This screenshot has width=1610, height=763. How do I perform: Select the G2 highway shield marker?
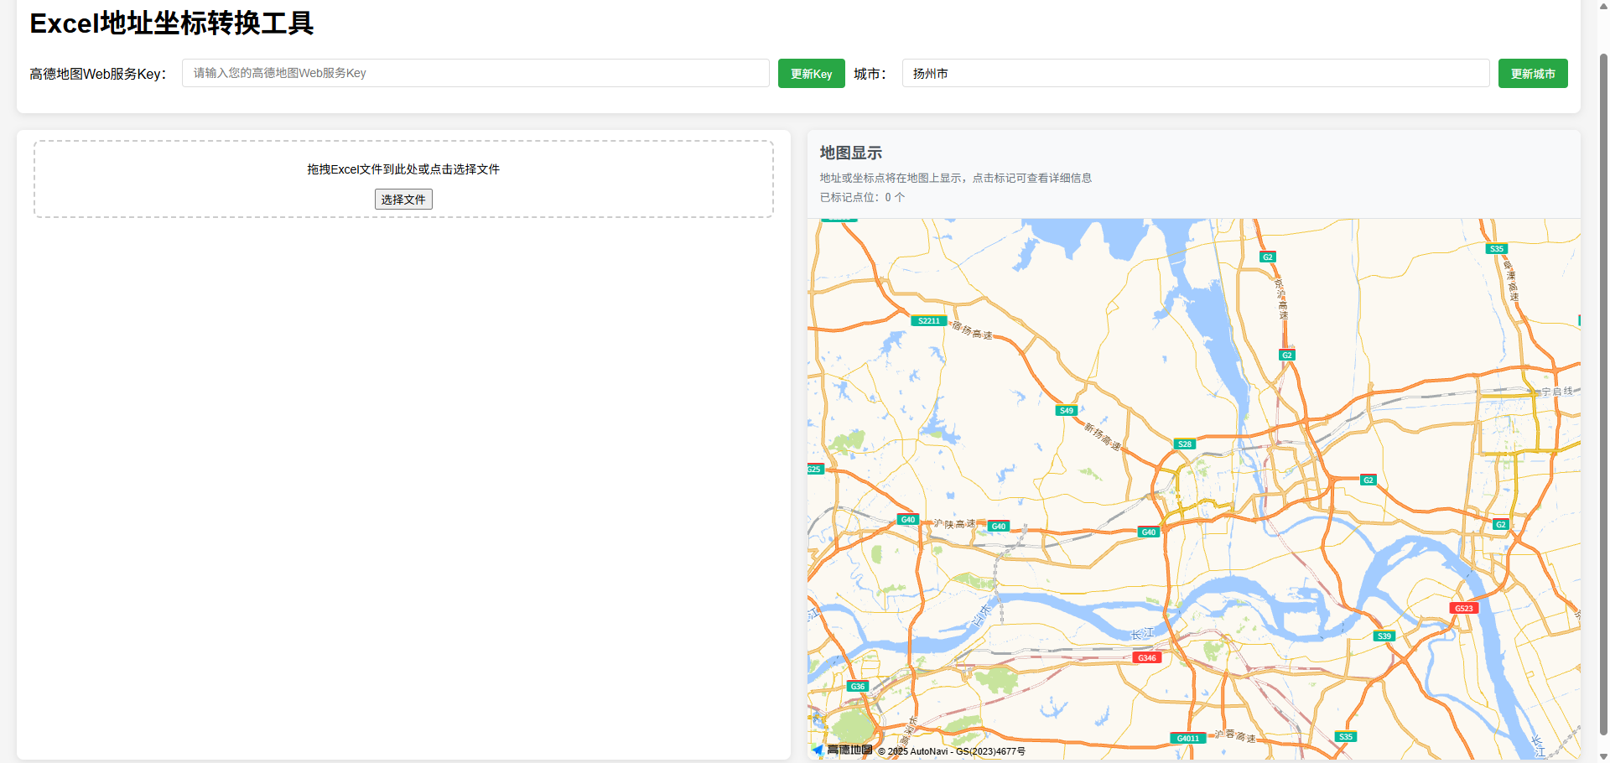tap(1267, 257)
